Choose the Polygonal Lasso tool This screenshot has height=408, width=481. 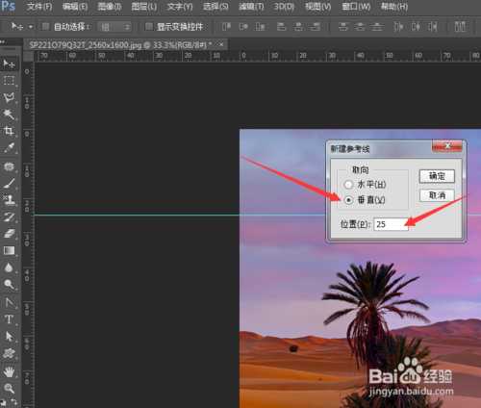(x=9, y=97)
